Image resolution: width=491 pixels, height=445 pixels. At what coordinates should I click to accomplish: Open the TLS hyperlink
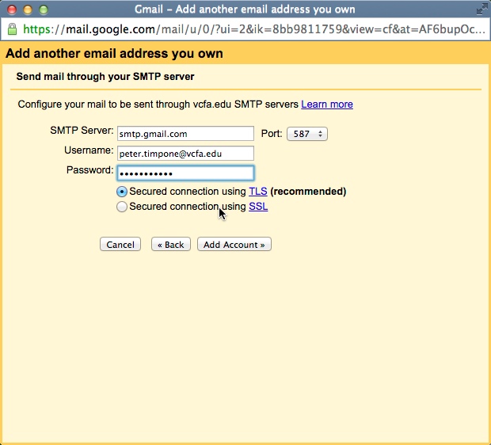click(258, 192)
